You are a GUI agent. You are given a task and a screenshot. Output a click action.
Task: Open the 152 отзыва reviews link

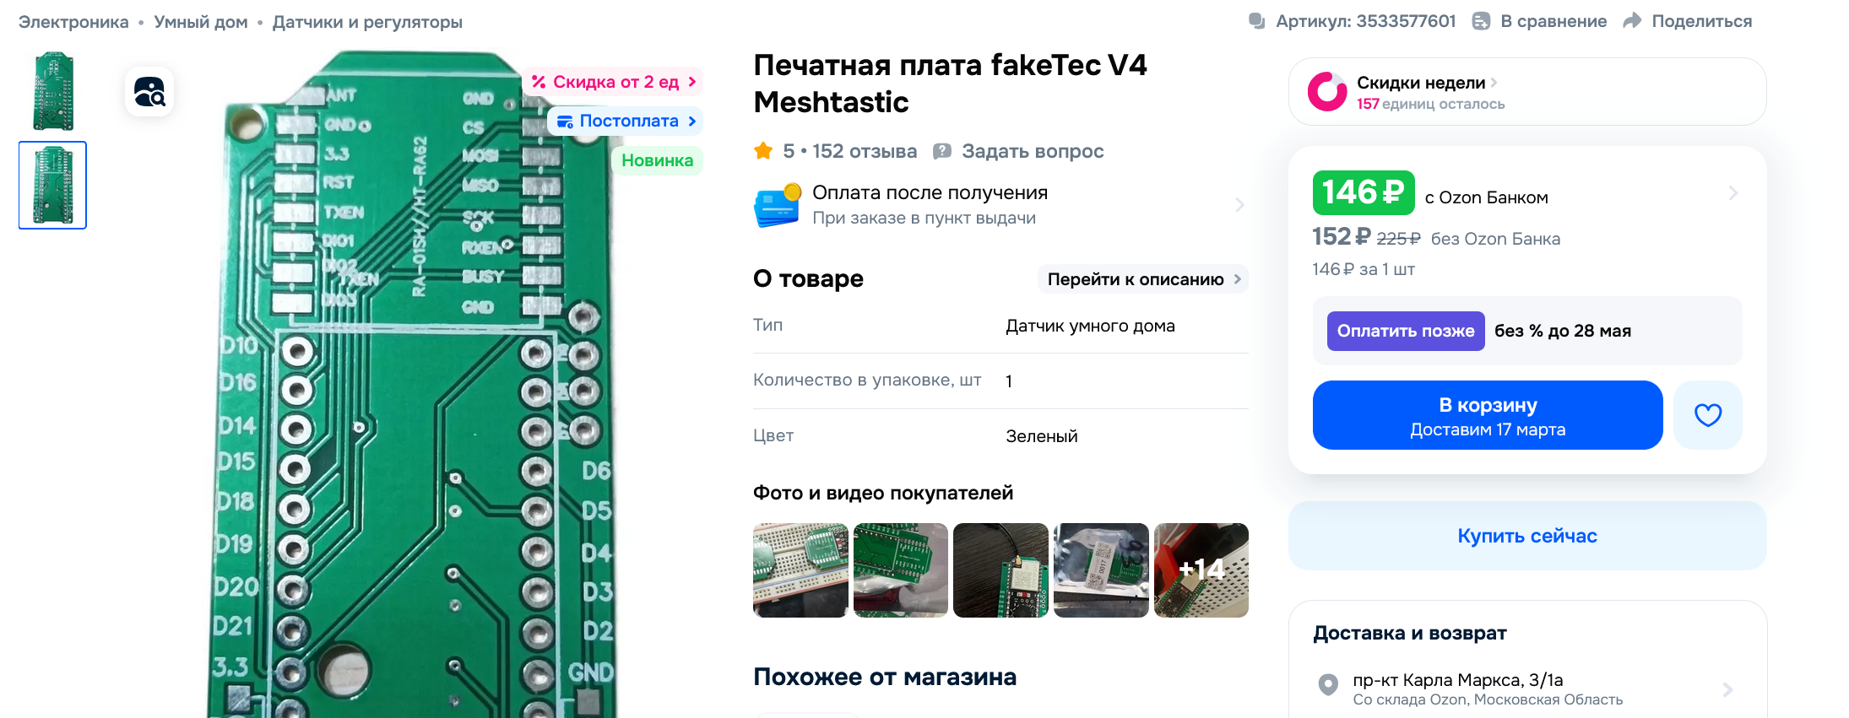(865, 151)
